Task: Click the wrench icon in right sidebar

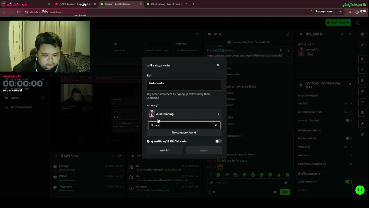Action: tap(362, 124)
